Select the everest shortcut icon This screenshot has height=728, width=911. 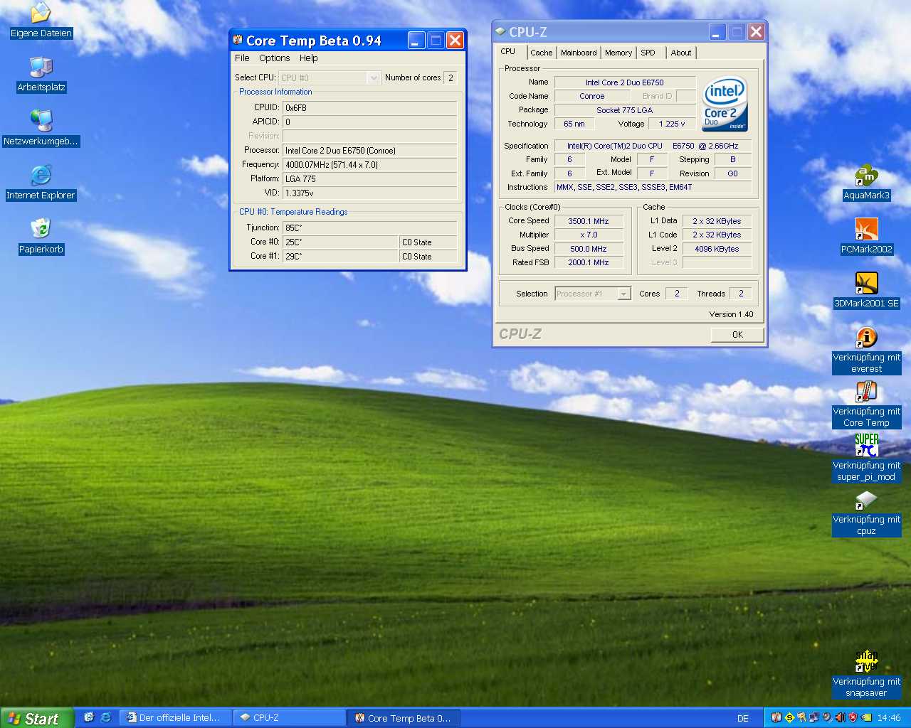866,349
